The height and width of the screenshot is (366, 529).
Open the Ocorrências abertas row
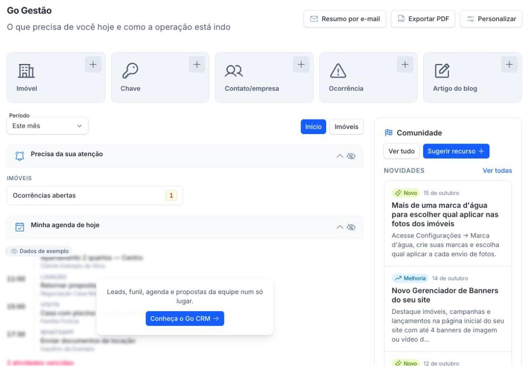(x=95, y=195)
